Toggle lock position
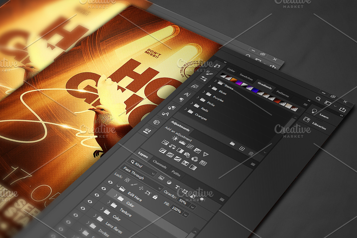This screenshot has height=238, width=357. (x=141, y=188)
